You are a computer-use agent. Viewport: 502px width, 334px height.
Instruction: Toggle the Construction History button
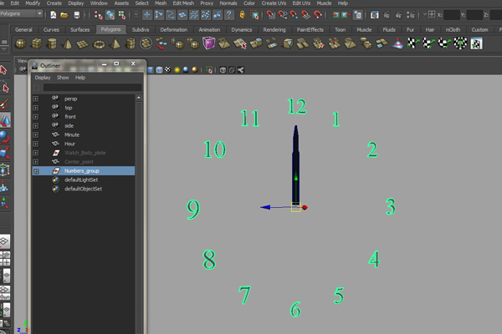tap(357, 15)
